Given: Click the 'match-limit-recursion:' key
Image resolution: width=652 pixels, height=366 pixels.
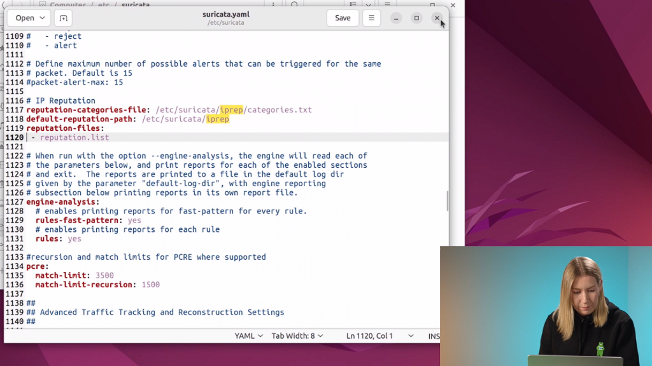Looking at the screenshot, I should point(86,285).
